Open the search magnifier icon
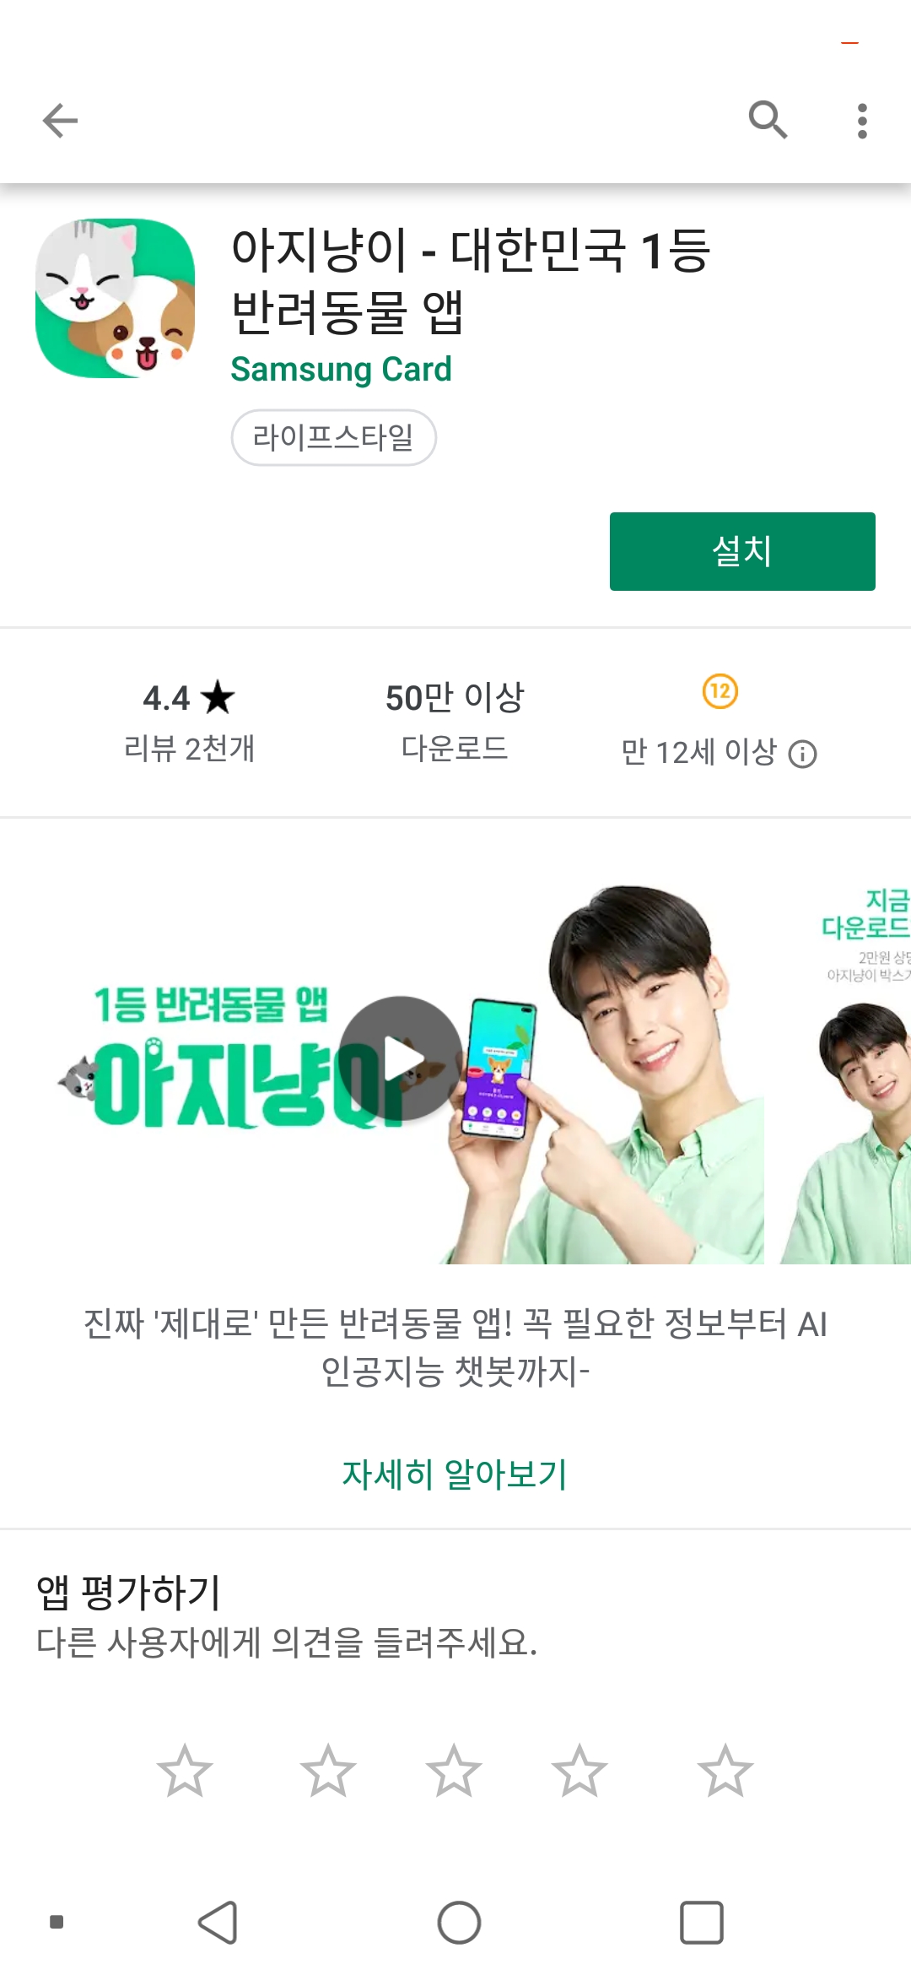This screenshot has width=911, height=1975. (x=768, y=120)
